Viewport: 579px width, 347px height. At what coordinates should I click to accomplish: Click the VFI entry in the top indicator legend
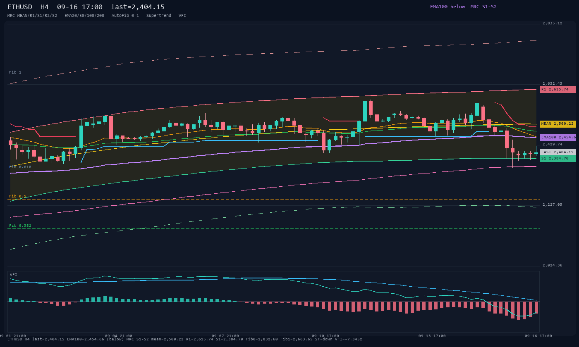point(182,15)
